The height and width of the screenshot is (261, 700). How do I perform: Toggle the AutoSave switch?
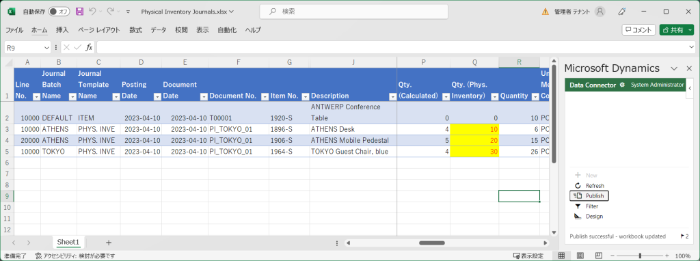(x=59, y=12)
